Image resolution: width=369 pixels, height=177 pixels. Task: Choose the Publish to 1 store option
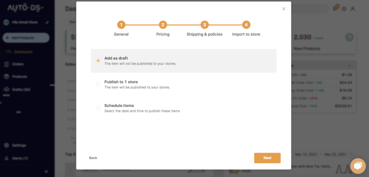[98, 84]
